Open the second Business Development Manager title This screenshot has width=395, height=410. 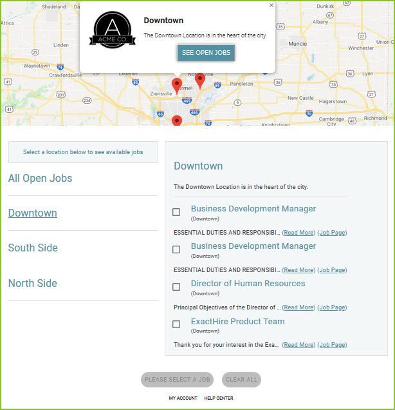tap(253, 246)
